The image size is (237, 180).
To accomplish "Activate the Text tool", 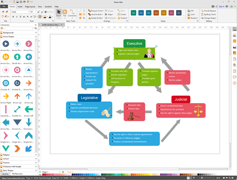I will [x=64, y=13].
